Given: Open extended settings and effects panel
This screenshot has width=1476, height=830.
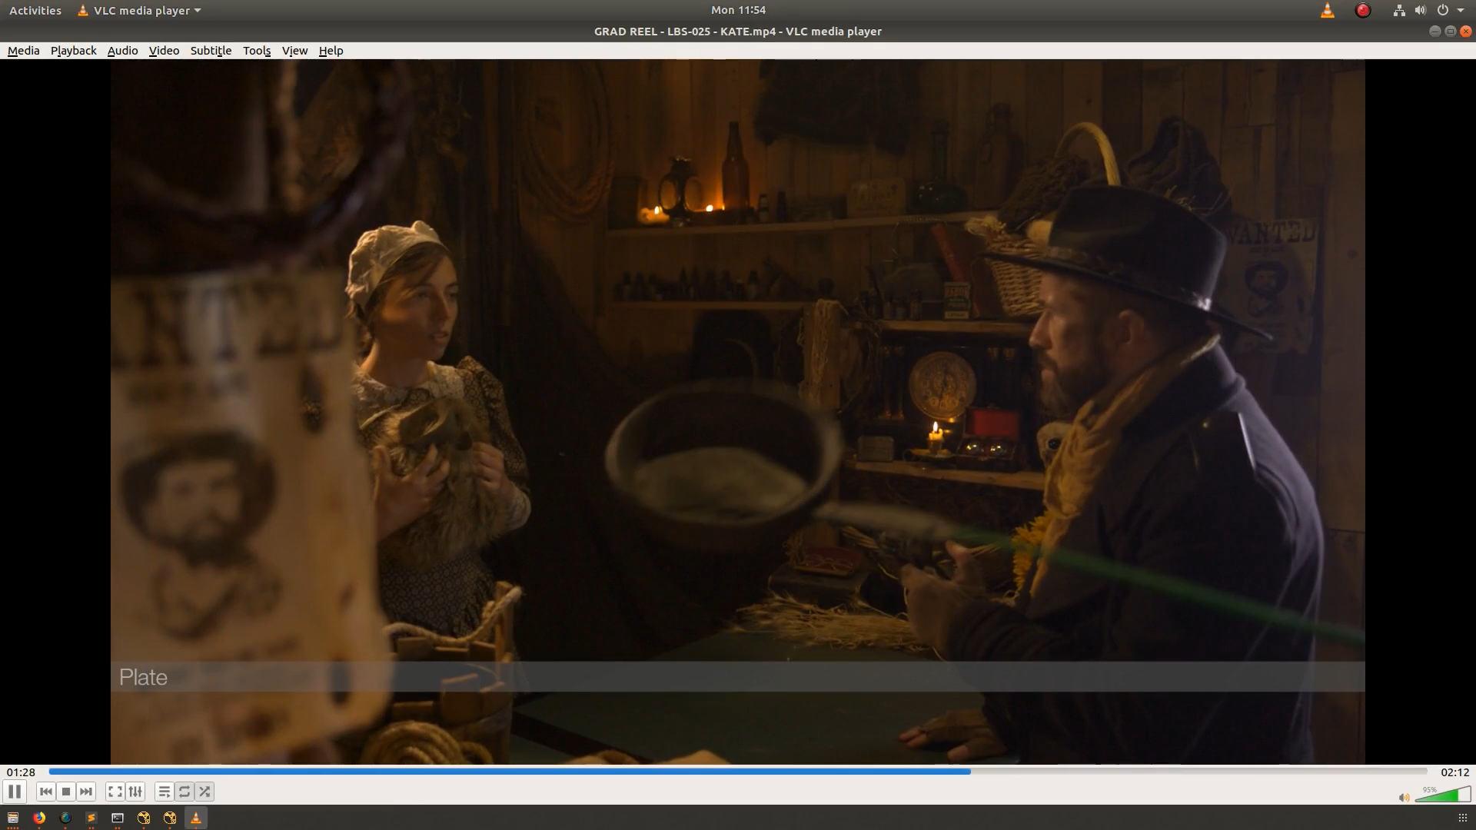Looking at the screenshot, I should point(135,792).
